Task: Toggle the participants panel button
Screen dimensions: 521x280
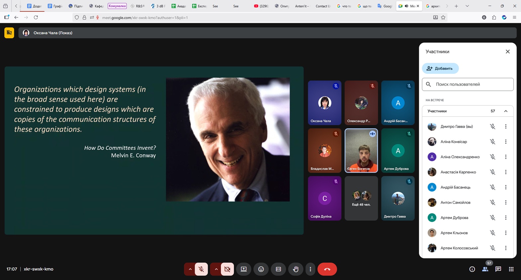Action: click(x=485, y=269)
